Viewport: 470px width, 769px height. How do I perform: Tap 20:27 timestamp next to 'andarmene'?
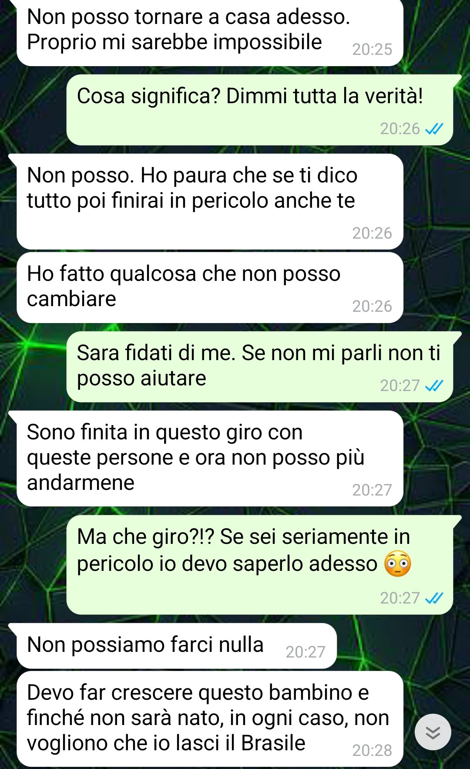tap(372, 490)
